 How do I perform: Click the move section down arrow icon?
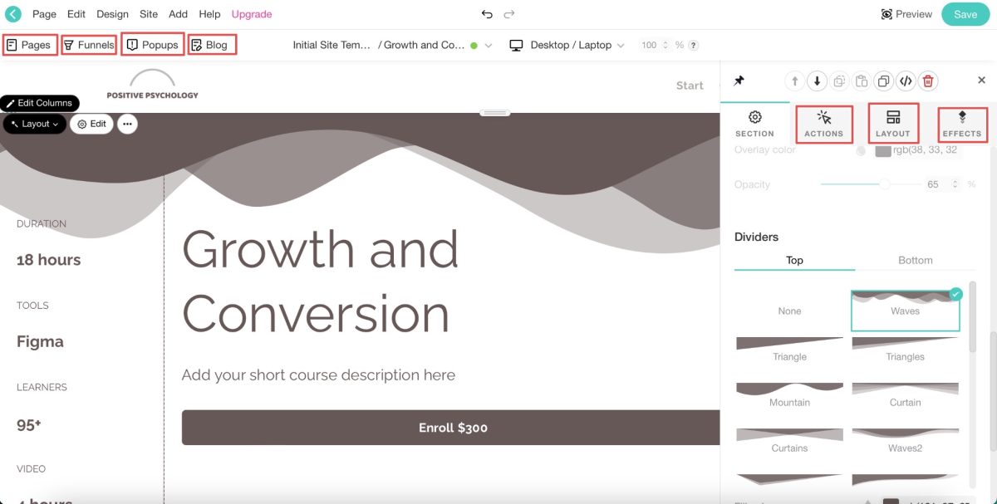click(x=817, y=81)
